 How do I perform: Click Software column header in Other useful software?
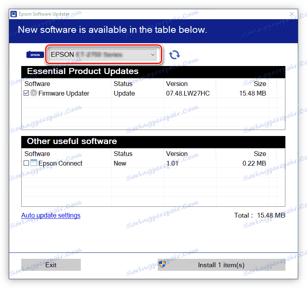click(37, 154)
